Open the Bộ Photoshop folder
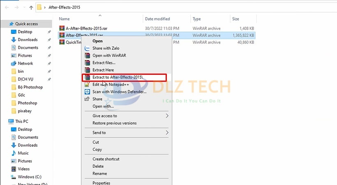The width and height of the screenshot is (337, 185). click(x=30, y=87)
